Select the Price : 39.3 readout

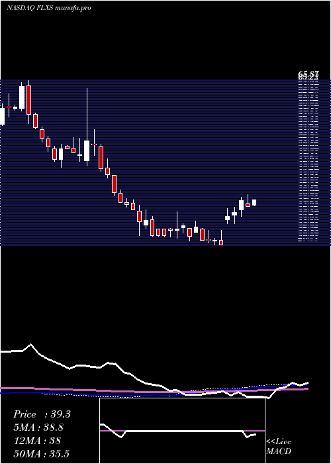[42, 414]
